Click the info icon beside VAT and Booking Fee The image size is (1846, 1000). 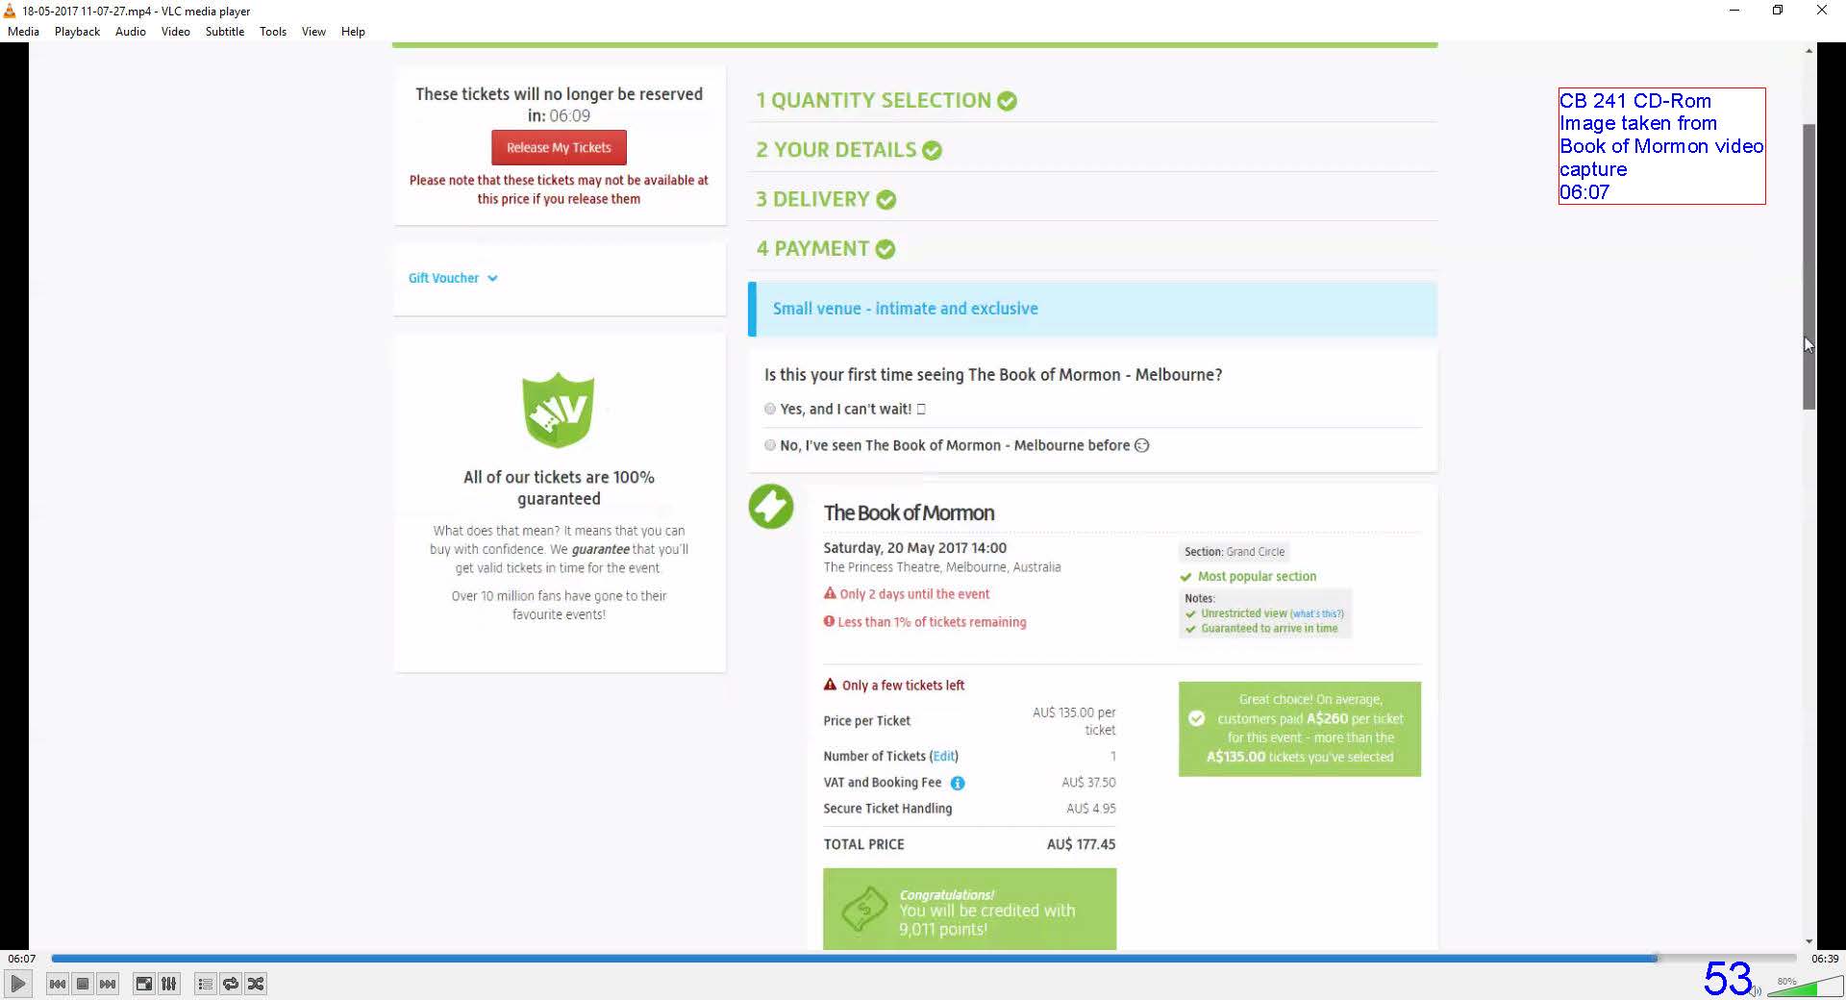tap(958, 783)
